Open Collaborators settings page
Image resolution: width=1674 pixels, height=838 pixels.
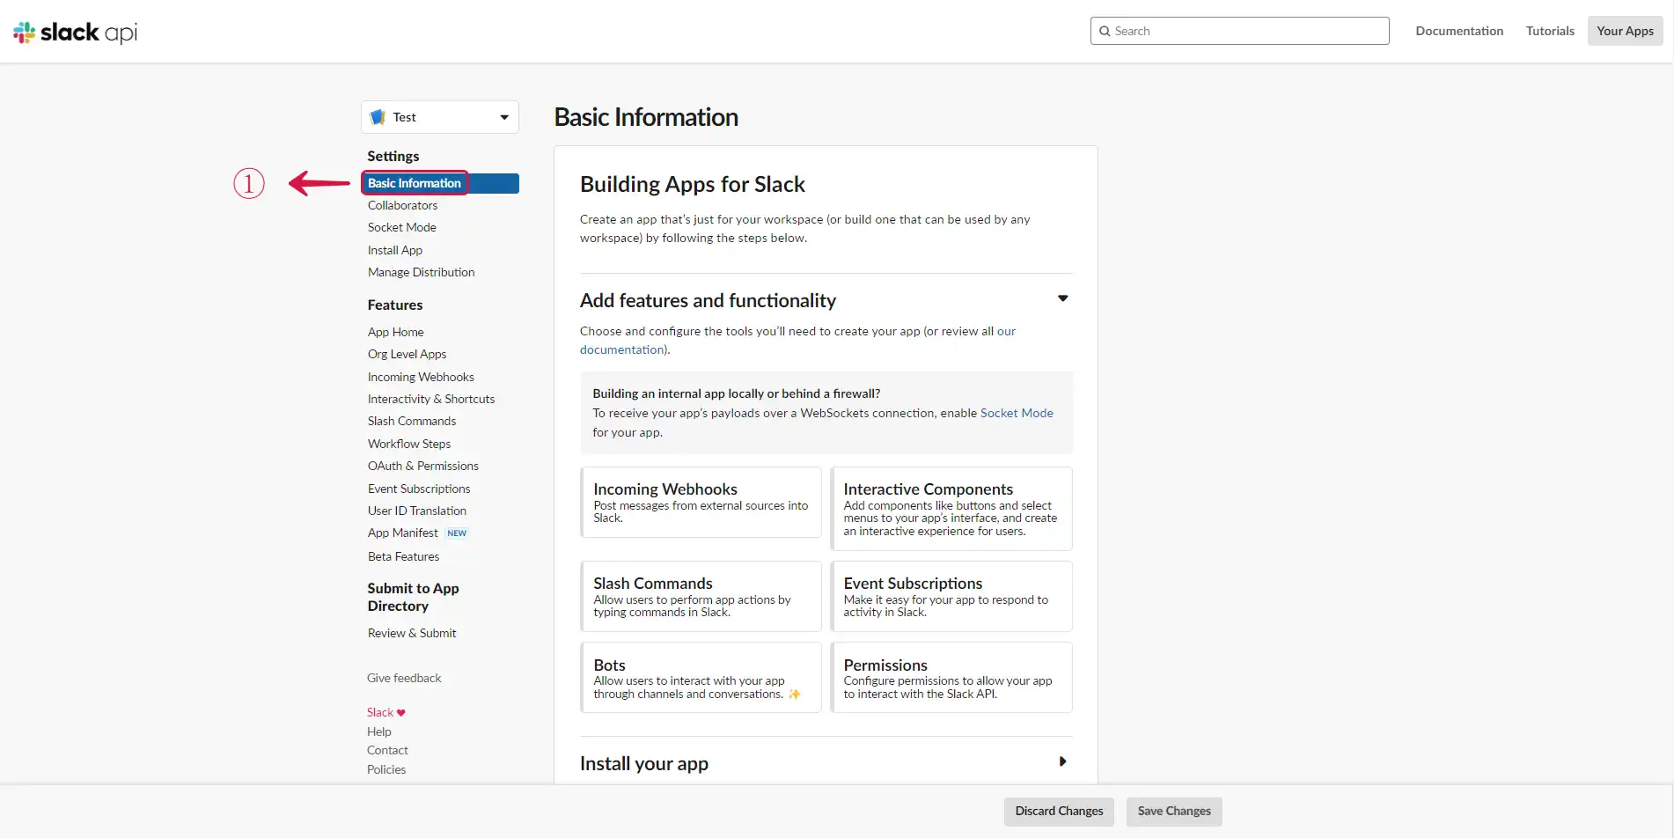tap(402, 205)
